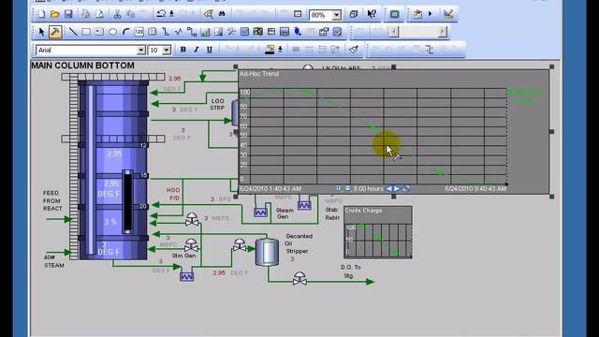599x337 pixels.
Task: Click the main column level bar indicator
Action: point(127,202)
